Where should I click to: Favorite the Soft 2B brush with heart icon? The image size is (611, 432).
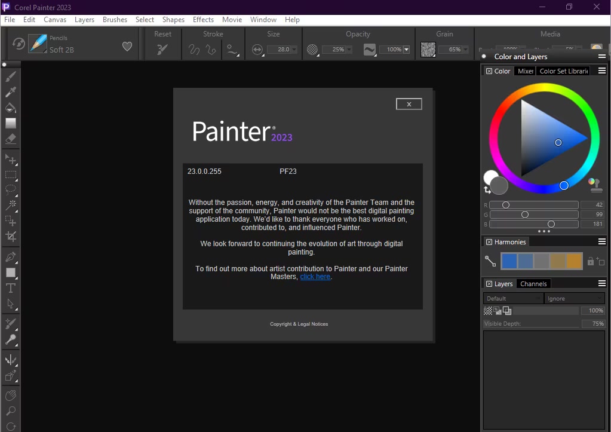click(127, 46)
